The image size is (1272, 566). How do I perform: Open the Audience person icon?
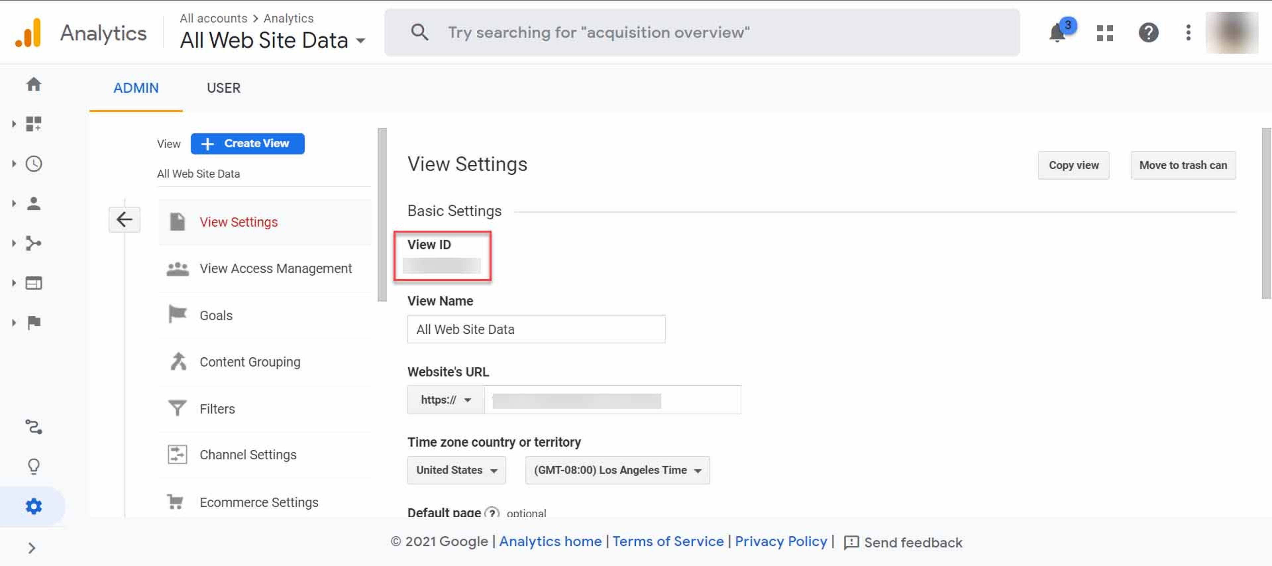(x=33, y=203)
